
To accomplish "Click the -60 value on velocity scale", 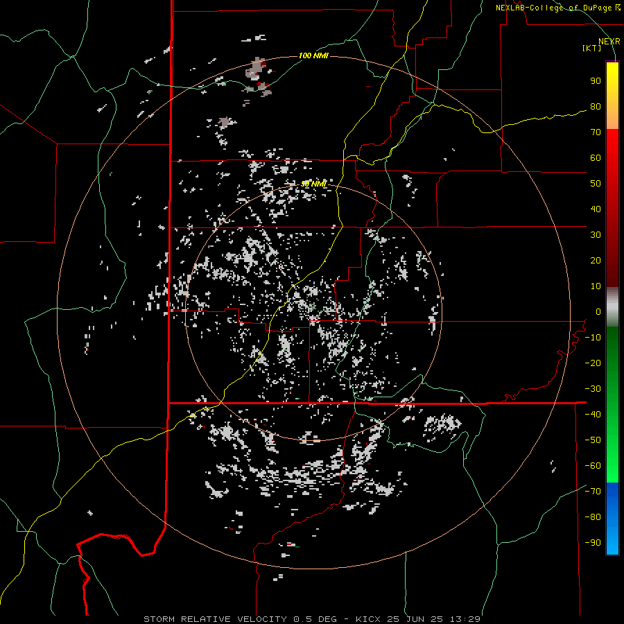I will [593, 466].
